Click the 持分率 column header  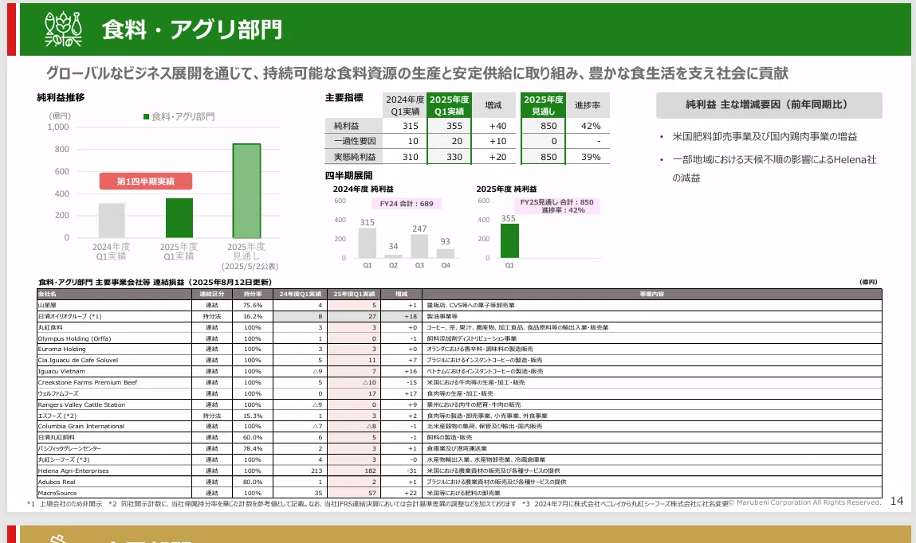click(x=253, y=294)
